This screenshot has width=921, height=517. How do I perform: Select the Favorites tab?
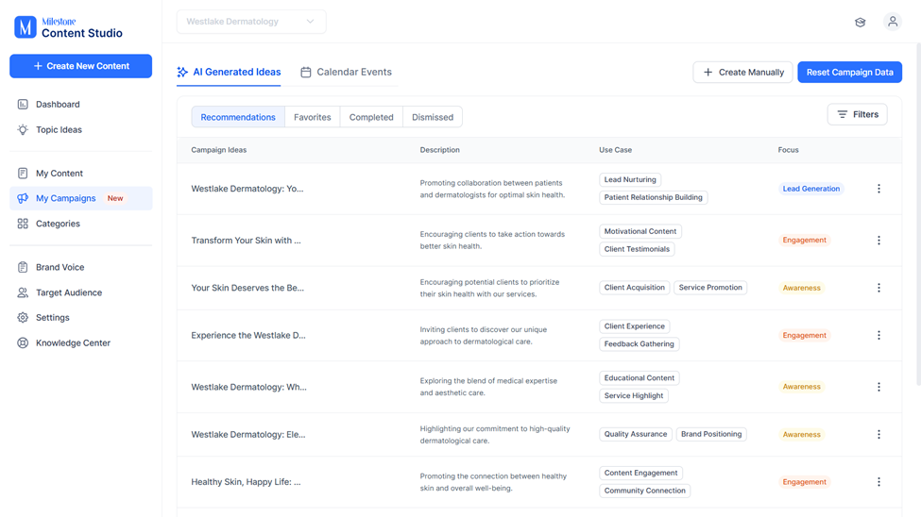[313, 117]
